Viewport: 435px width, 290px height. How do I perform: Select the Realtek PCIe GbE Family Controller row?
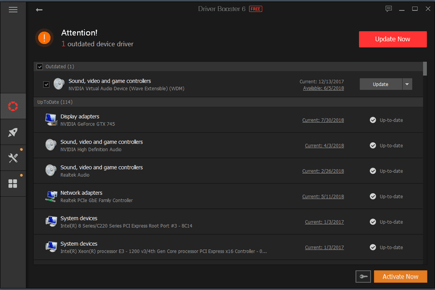228,196
